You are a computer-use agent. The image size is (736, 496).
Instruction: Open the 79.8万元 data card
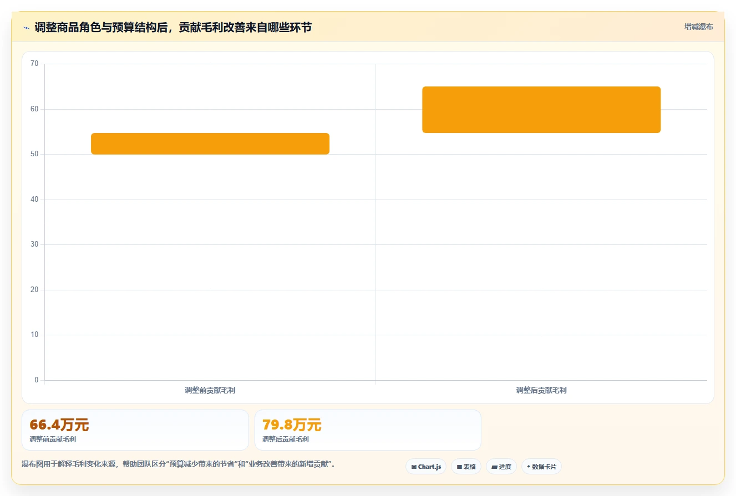click(368, 430)
